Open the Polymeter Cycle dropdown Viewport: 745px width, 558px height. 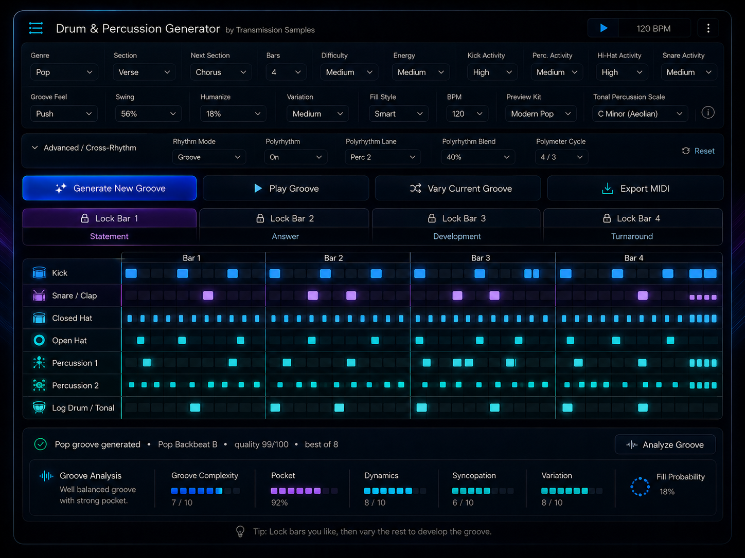tap(562, 157)
